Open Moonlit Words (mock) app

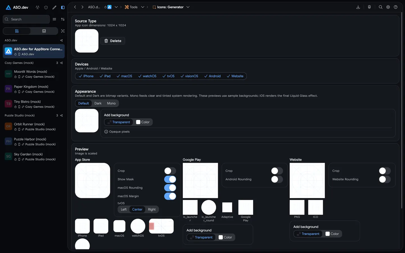click(x=34, y=74)
